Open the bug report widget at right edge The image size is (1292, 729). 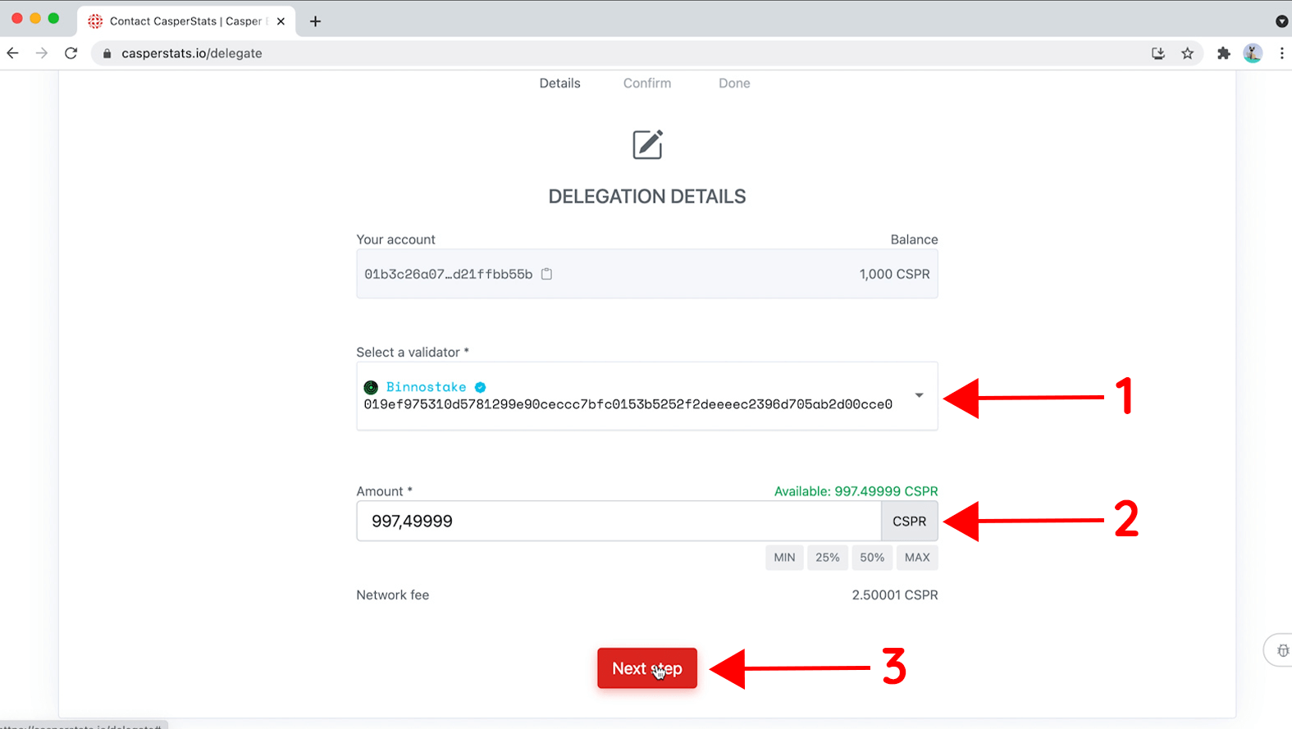coord(1282,650)
